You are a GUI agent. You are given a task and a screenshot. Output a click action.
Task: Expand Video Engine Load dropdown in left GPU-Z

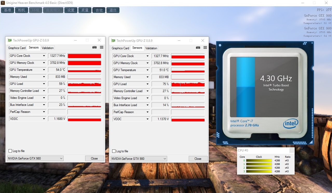[44, 98]
